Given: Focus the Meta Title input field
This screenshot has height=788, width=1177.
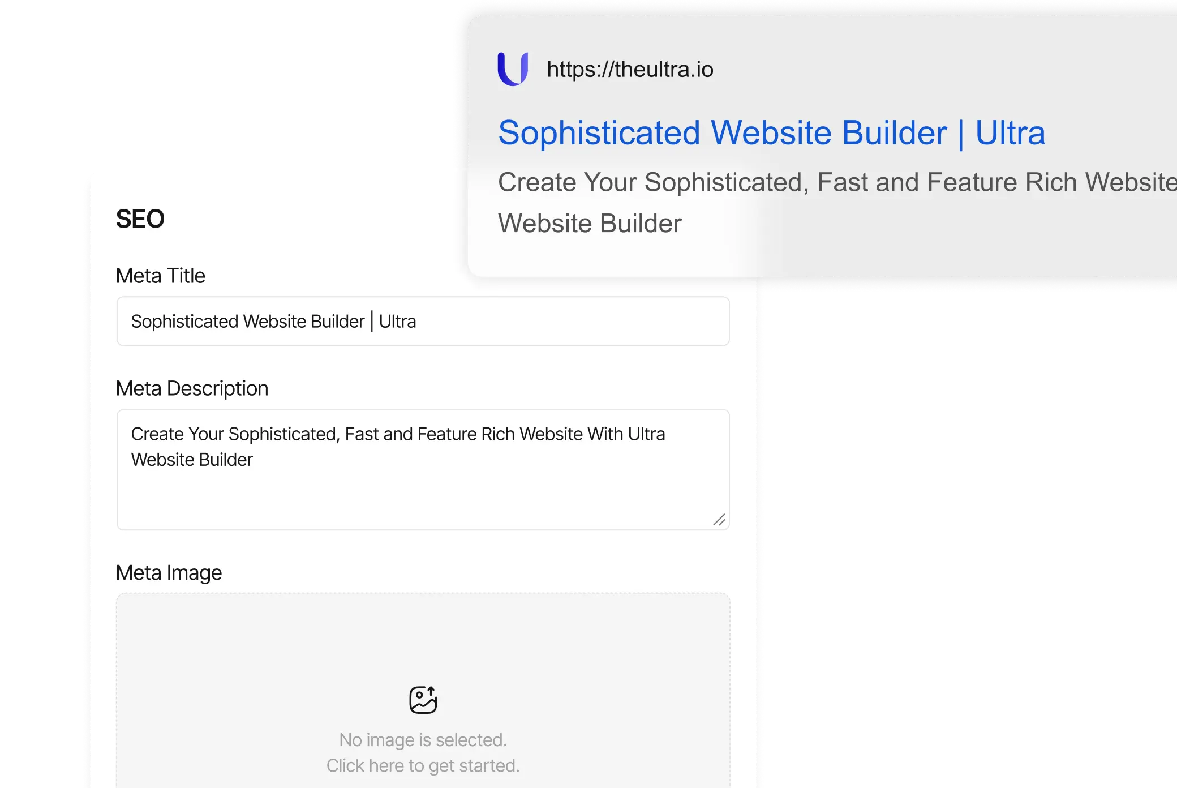Looking at the screenshot, I should pyautogui.click(x=566, y=321).
